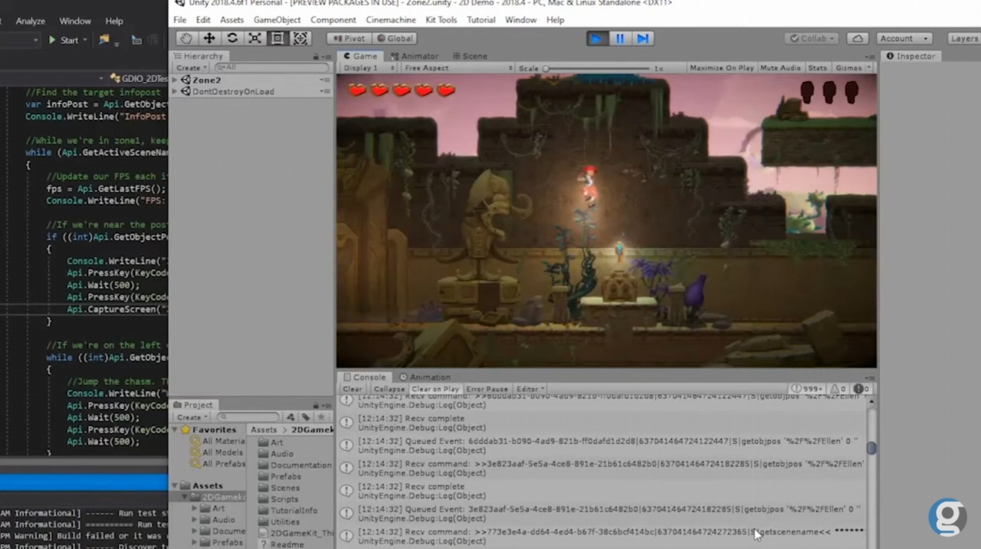Select the Rotate tool in Unity toolbar
The image size is (981, 549).
232,38
